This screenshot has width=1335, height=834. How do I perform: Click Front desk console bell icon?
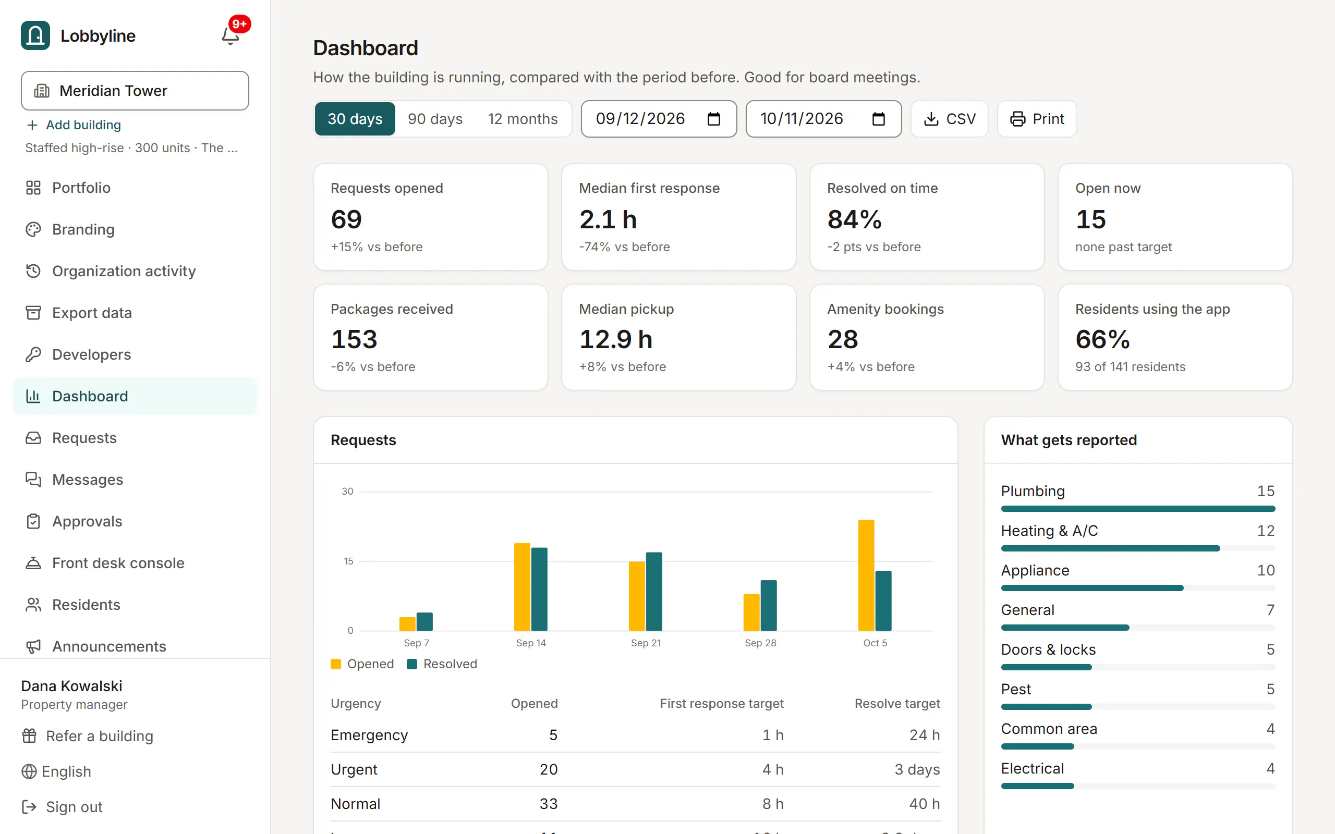point(33,562)
